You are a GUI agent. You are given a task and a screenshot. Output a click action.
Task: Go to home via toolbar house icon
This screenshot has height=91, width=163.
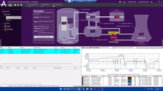(15, 5)
